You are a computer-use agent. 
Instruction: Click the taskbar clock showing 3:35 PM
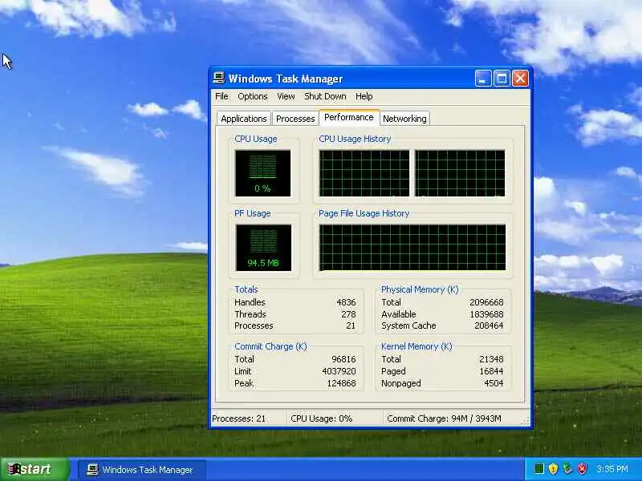click(x=612, y=469)
